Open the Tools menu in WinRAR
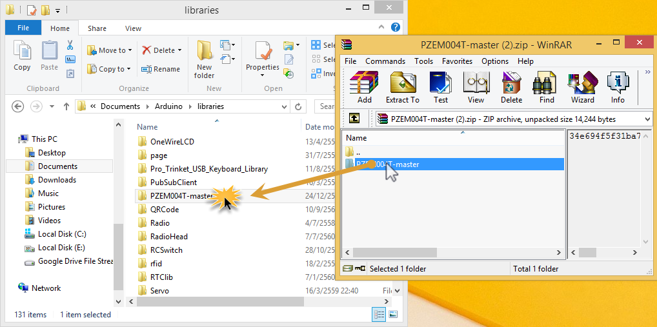Image resolution: width=657 pixels, height=327 pixels. click(x=423, y=61)
